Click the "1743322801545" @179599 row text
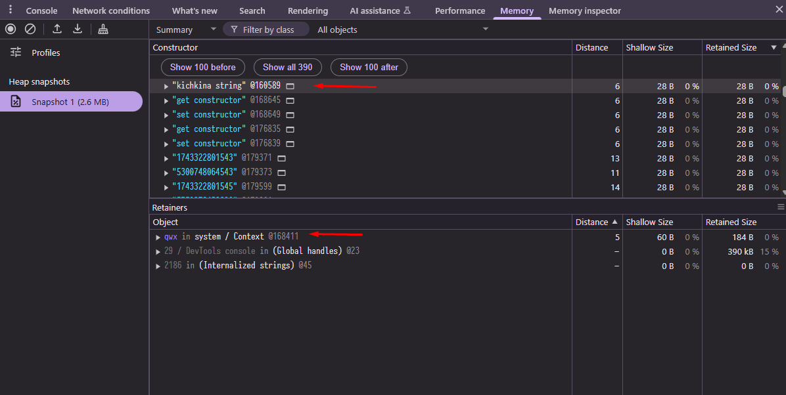This screenshot has height=395, width=786. coord(221,187)
